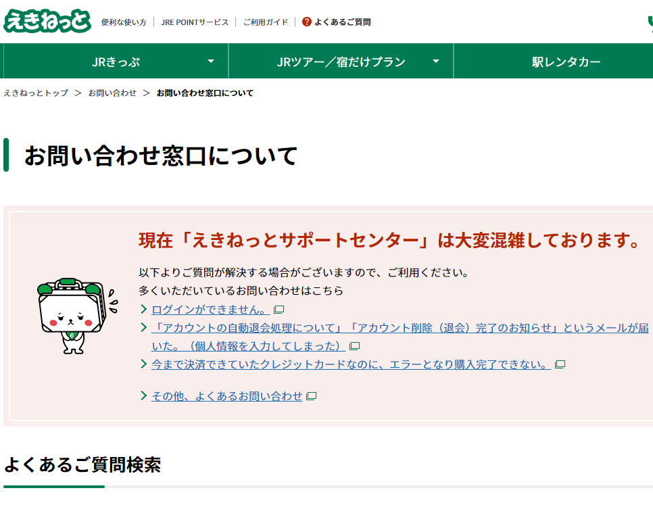Go to えきねっとトップ breadcrumb

click(x=36, y=93)
